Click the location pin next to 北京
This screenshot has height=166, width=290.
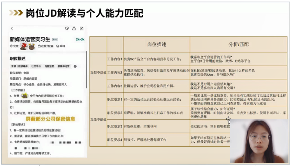point(11,46)
